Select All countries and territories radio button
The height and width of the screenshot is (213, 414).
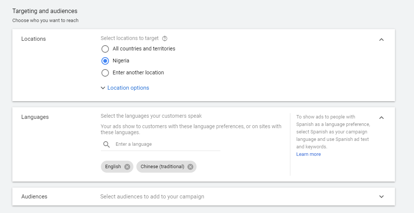click(x=105, y=49)
